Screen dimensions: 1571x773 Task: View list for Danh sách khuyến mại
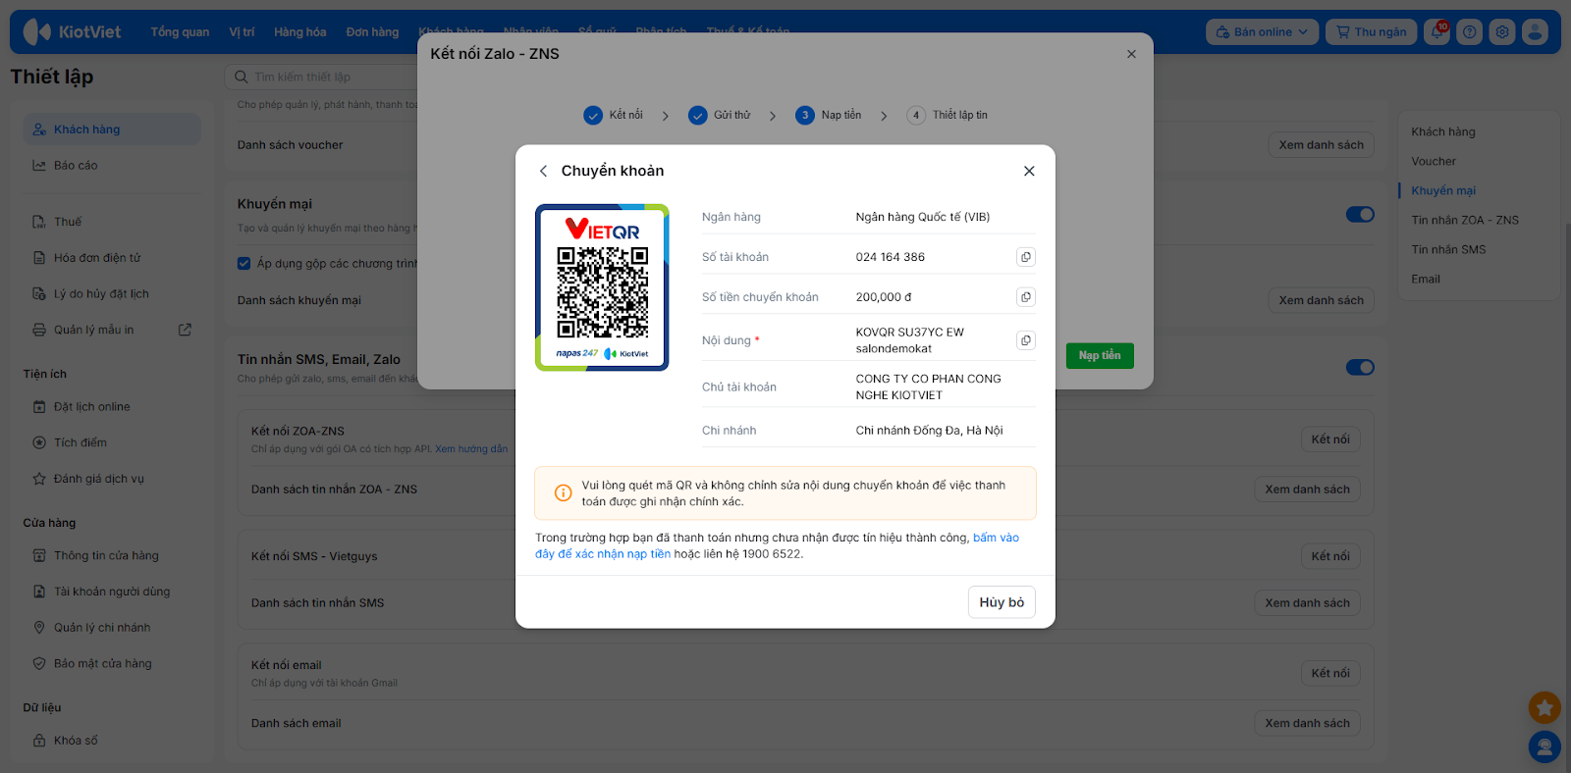click(1321, 300)
